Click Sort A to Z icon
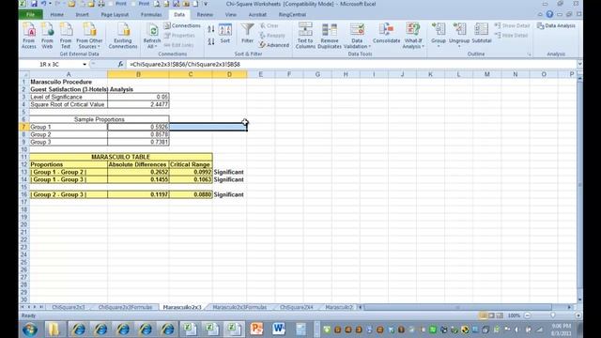 click(x=210, y=29)
